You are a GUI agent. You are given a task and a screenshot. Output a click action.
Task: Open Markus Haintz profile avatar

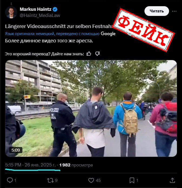tap(11, 12)
